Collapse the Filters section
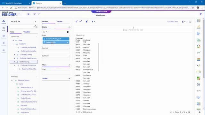The image size is (205, 115). pyautogui.click(x=69, y=65)
